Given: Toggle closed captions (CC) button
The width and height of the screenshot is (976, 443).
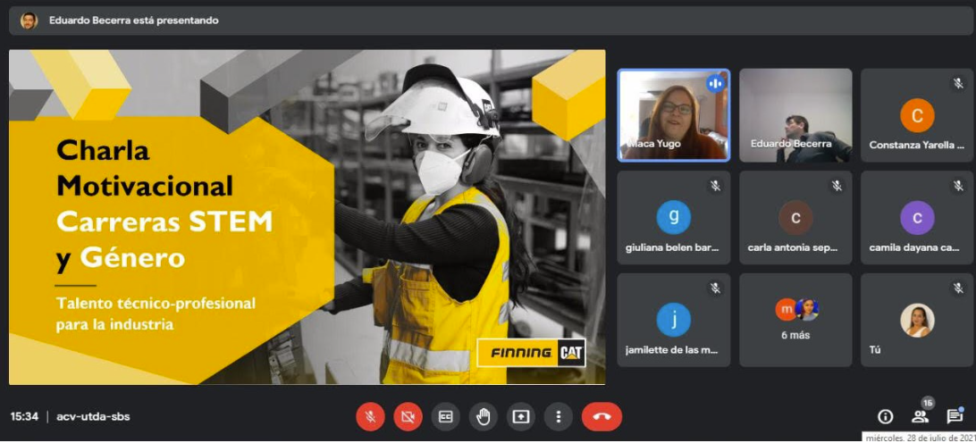Looking at the screenshot, I should click(x=445, y=416).
